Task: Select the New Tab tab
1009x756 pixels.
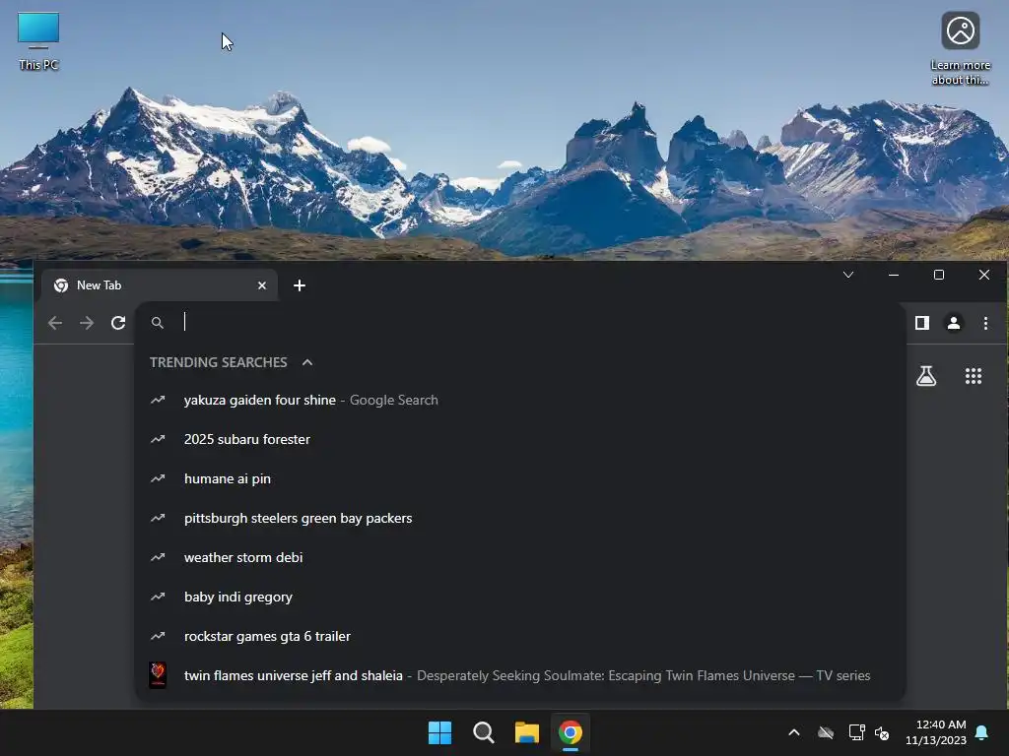Action: [159, 285]
